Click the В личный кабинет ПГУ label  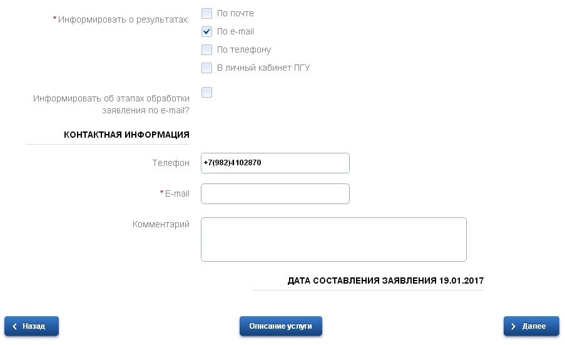[263, 68]
